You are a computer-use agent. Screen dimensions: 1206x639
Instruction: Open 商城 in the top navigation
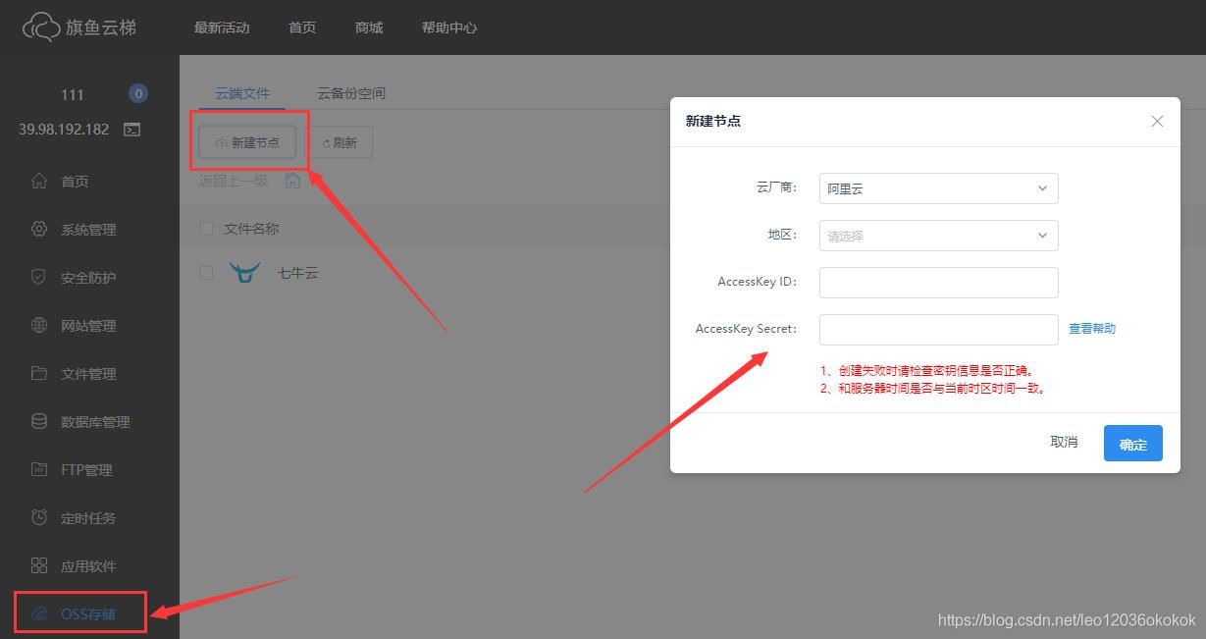[x=369, y=27]
